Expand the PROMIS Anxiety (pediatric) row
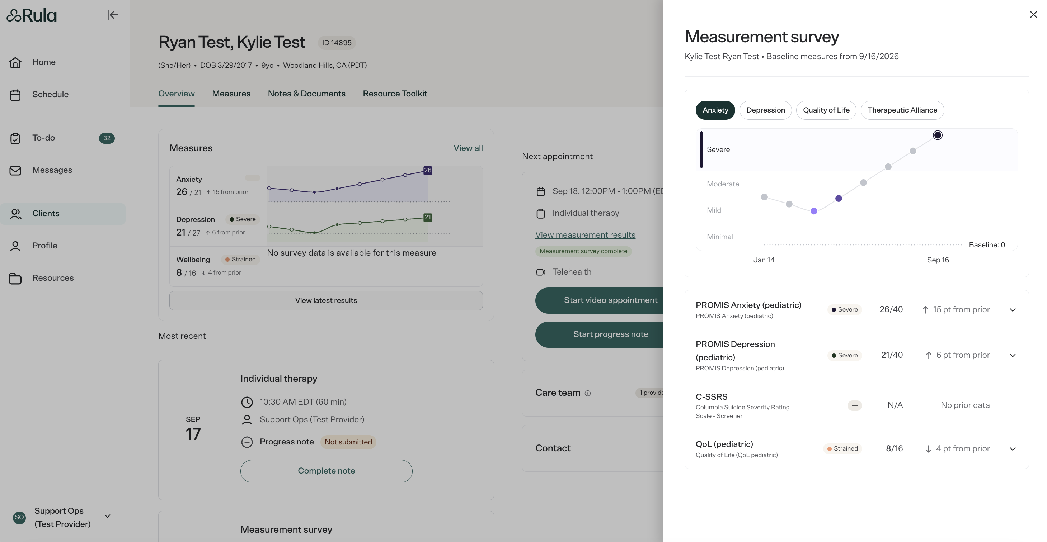1047x542 pixels. [x=1013, y=310]
